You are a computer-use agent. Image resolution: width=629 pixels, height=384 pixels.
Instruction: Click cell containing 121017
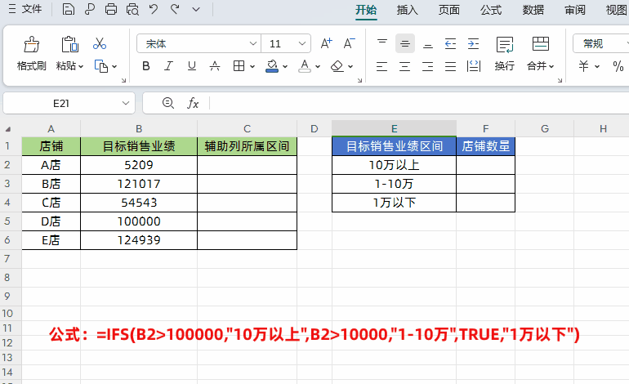pyautogui.click(x=139, y=184)
